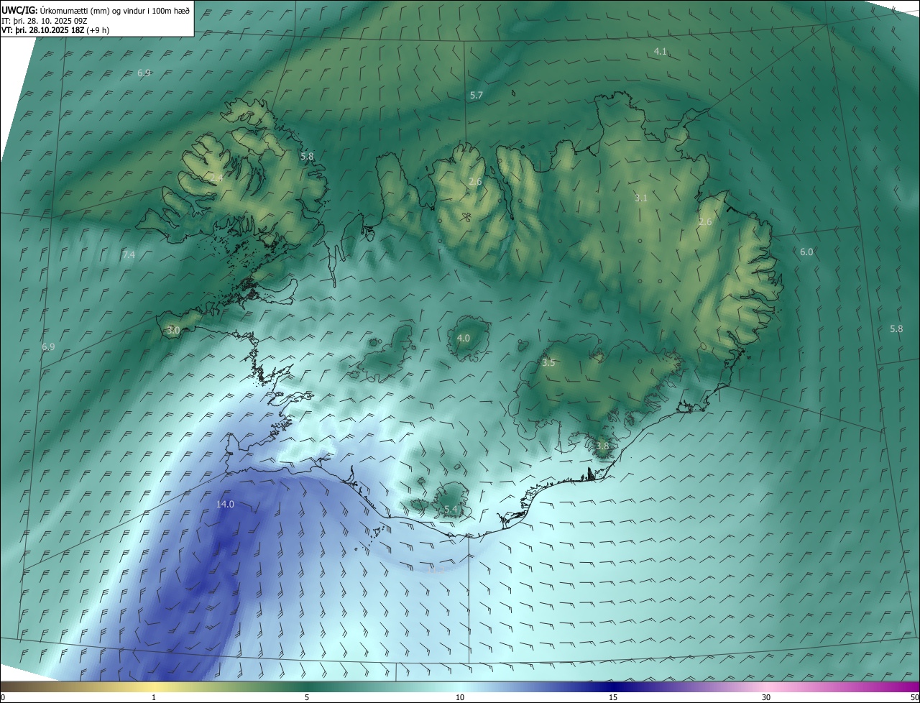Click the '1' label on the color scale
This screenshot has width=920, height=703.
tap(154, 697)
